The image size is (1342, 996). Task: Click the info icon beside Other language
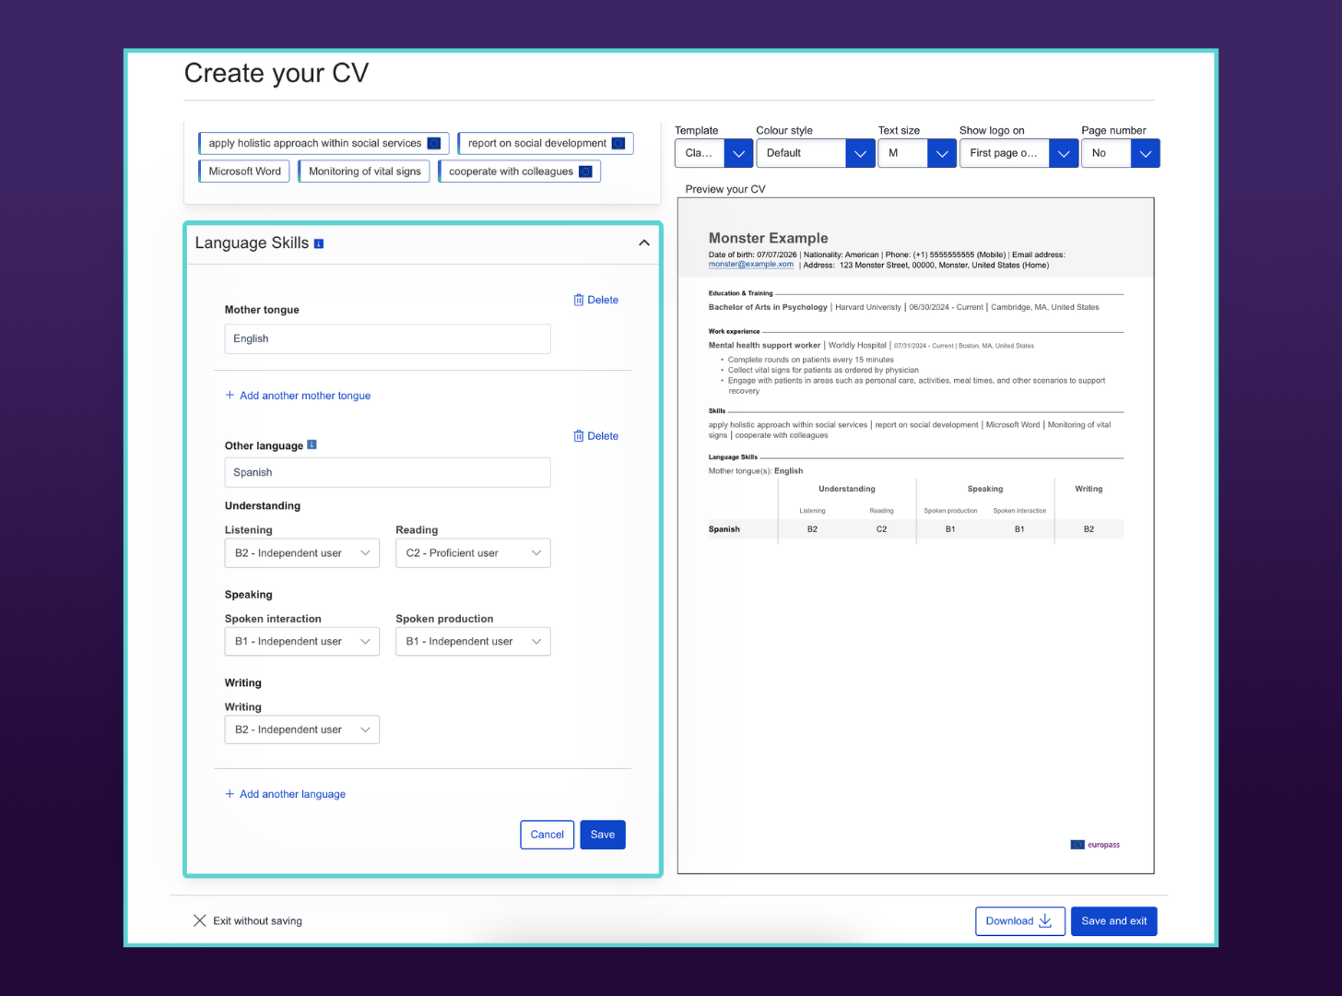(312, 445)
